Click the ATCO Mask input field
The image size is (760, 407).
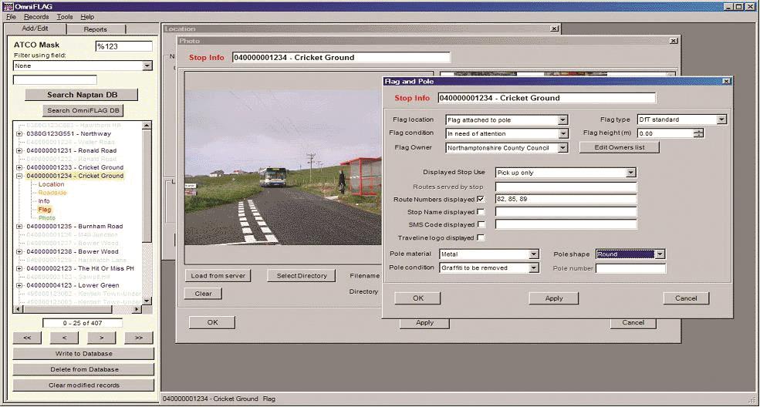click(x=124, y=46)
